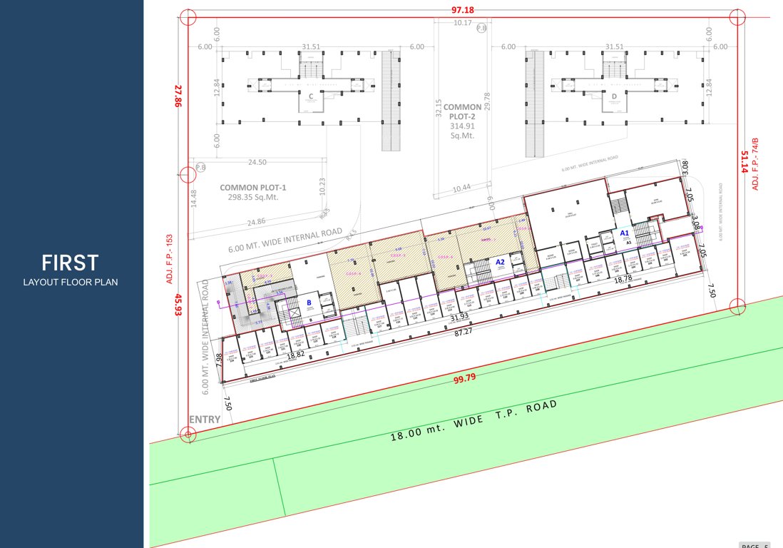
Task: Click the ADJ. F.P.- 74/B label
Action: click(x=755, y=164)
